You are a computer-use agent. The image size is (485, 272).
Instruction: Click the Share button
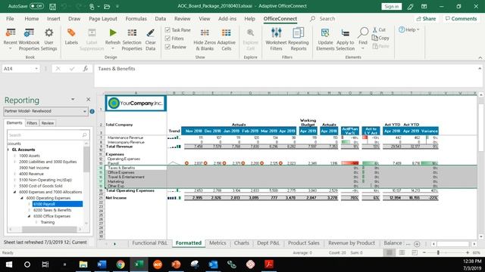[426, 19]
